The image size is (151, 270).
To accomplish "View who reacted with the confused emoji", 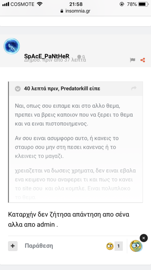I will tap(110, 246).
